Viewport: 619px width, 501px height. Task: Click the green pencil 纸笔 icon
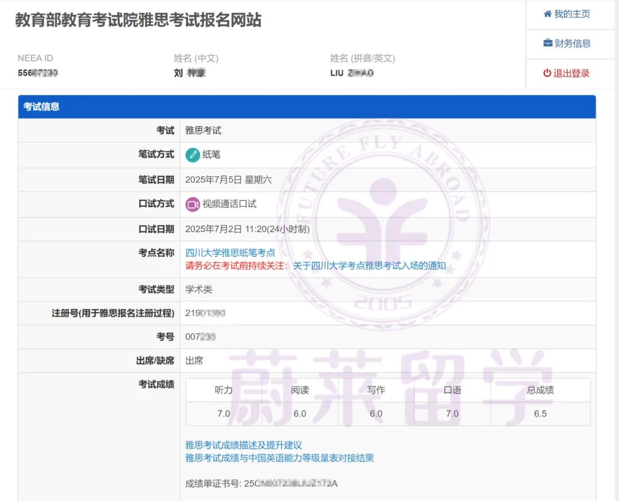click(x=193, y=155)
